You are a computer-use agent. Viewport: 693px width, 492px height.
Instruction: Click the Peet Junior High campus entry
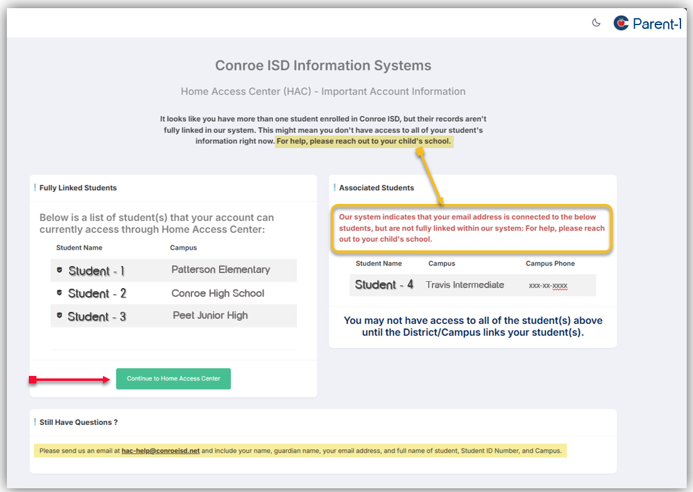(210, 316)
